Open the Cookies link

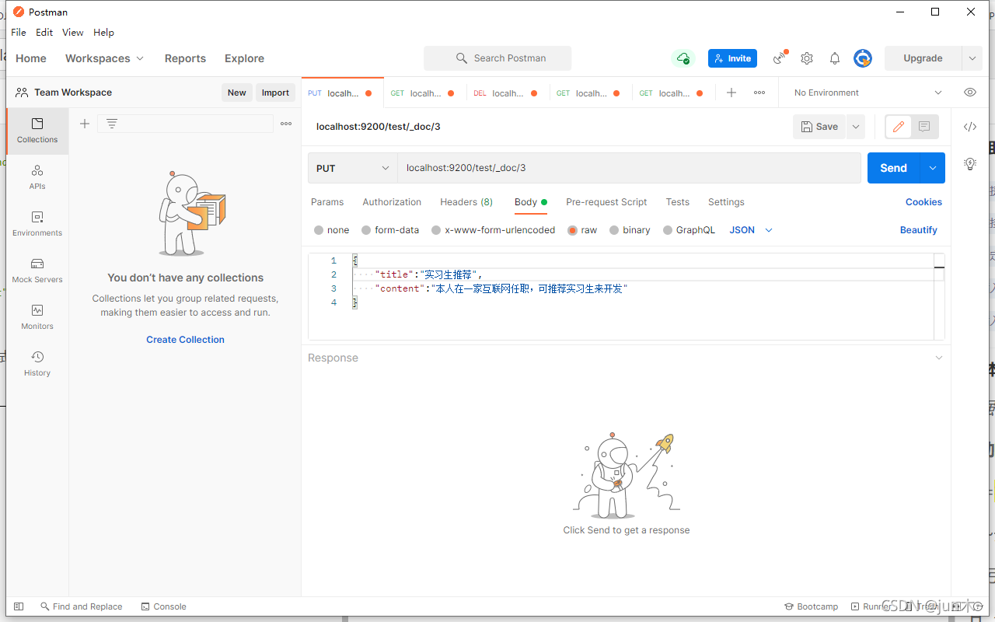[923, 202]
